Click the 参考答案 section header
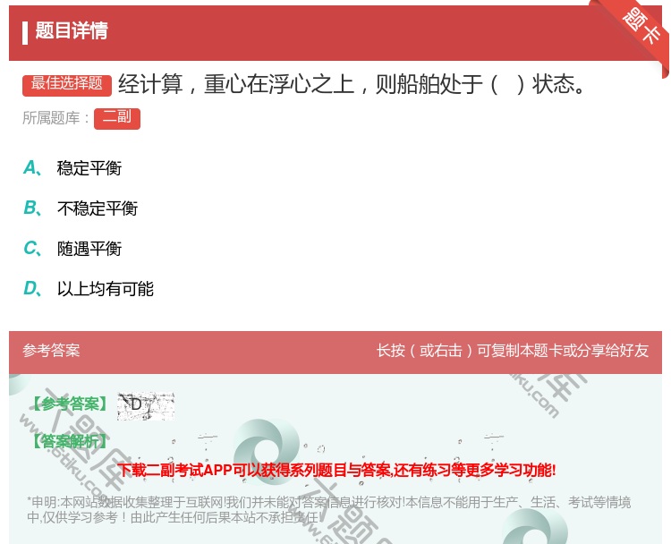Image resolution: width=671 pixels, height=544 pixels. pos(51,351)
